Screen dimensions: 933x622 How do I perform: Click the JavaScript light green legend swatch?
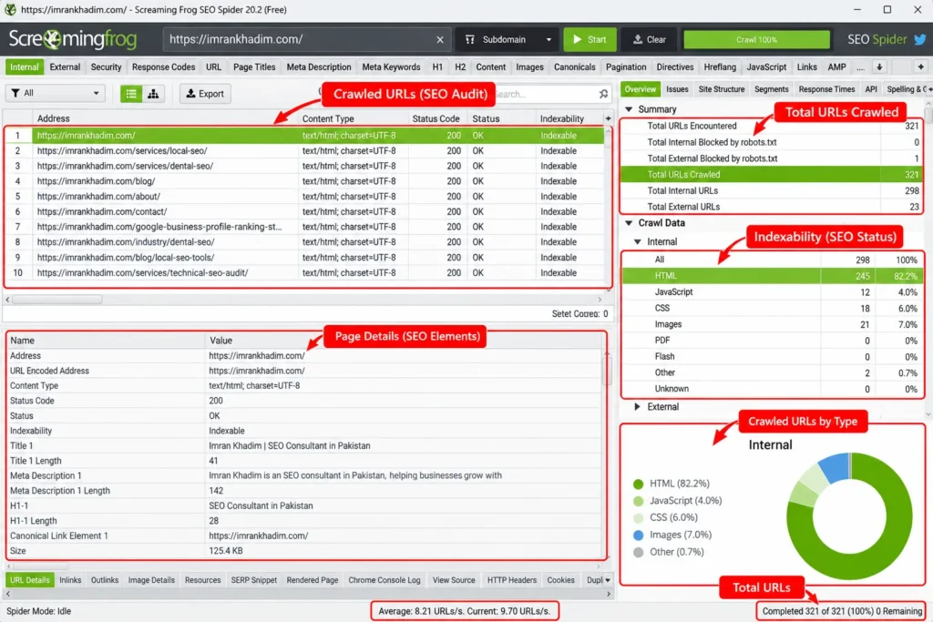point(639,501)
